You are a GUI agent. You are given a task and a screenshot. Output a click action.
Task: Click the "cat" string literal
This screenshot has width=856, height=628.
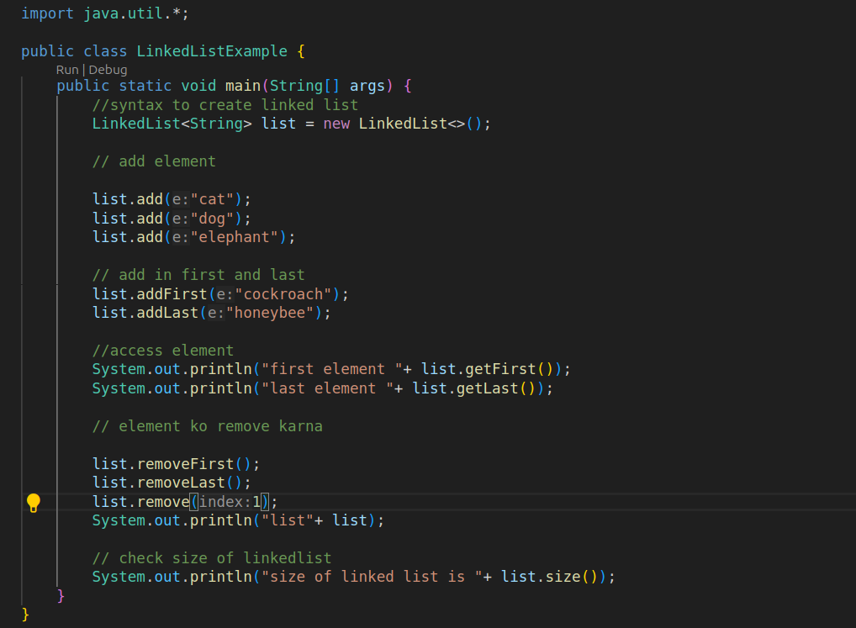217,199
